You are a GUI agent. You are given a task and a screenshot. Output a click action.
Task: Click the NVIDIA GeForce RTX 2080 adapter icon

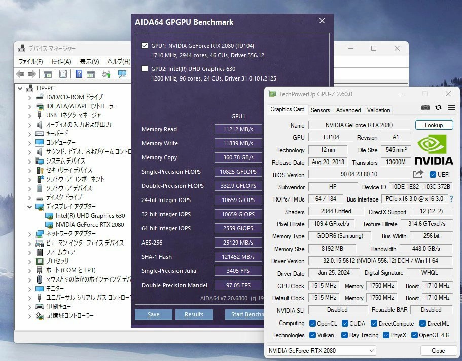(x=49, y=225)
